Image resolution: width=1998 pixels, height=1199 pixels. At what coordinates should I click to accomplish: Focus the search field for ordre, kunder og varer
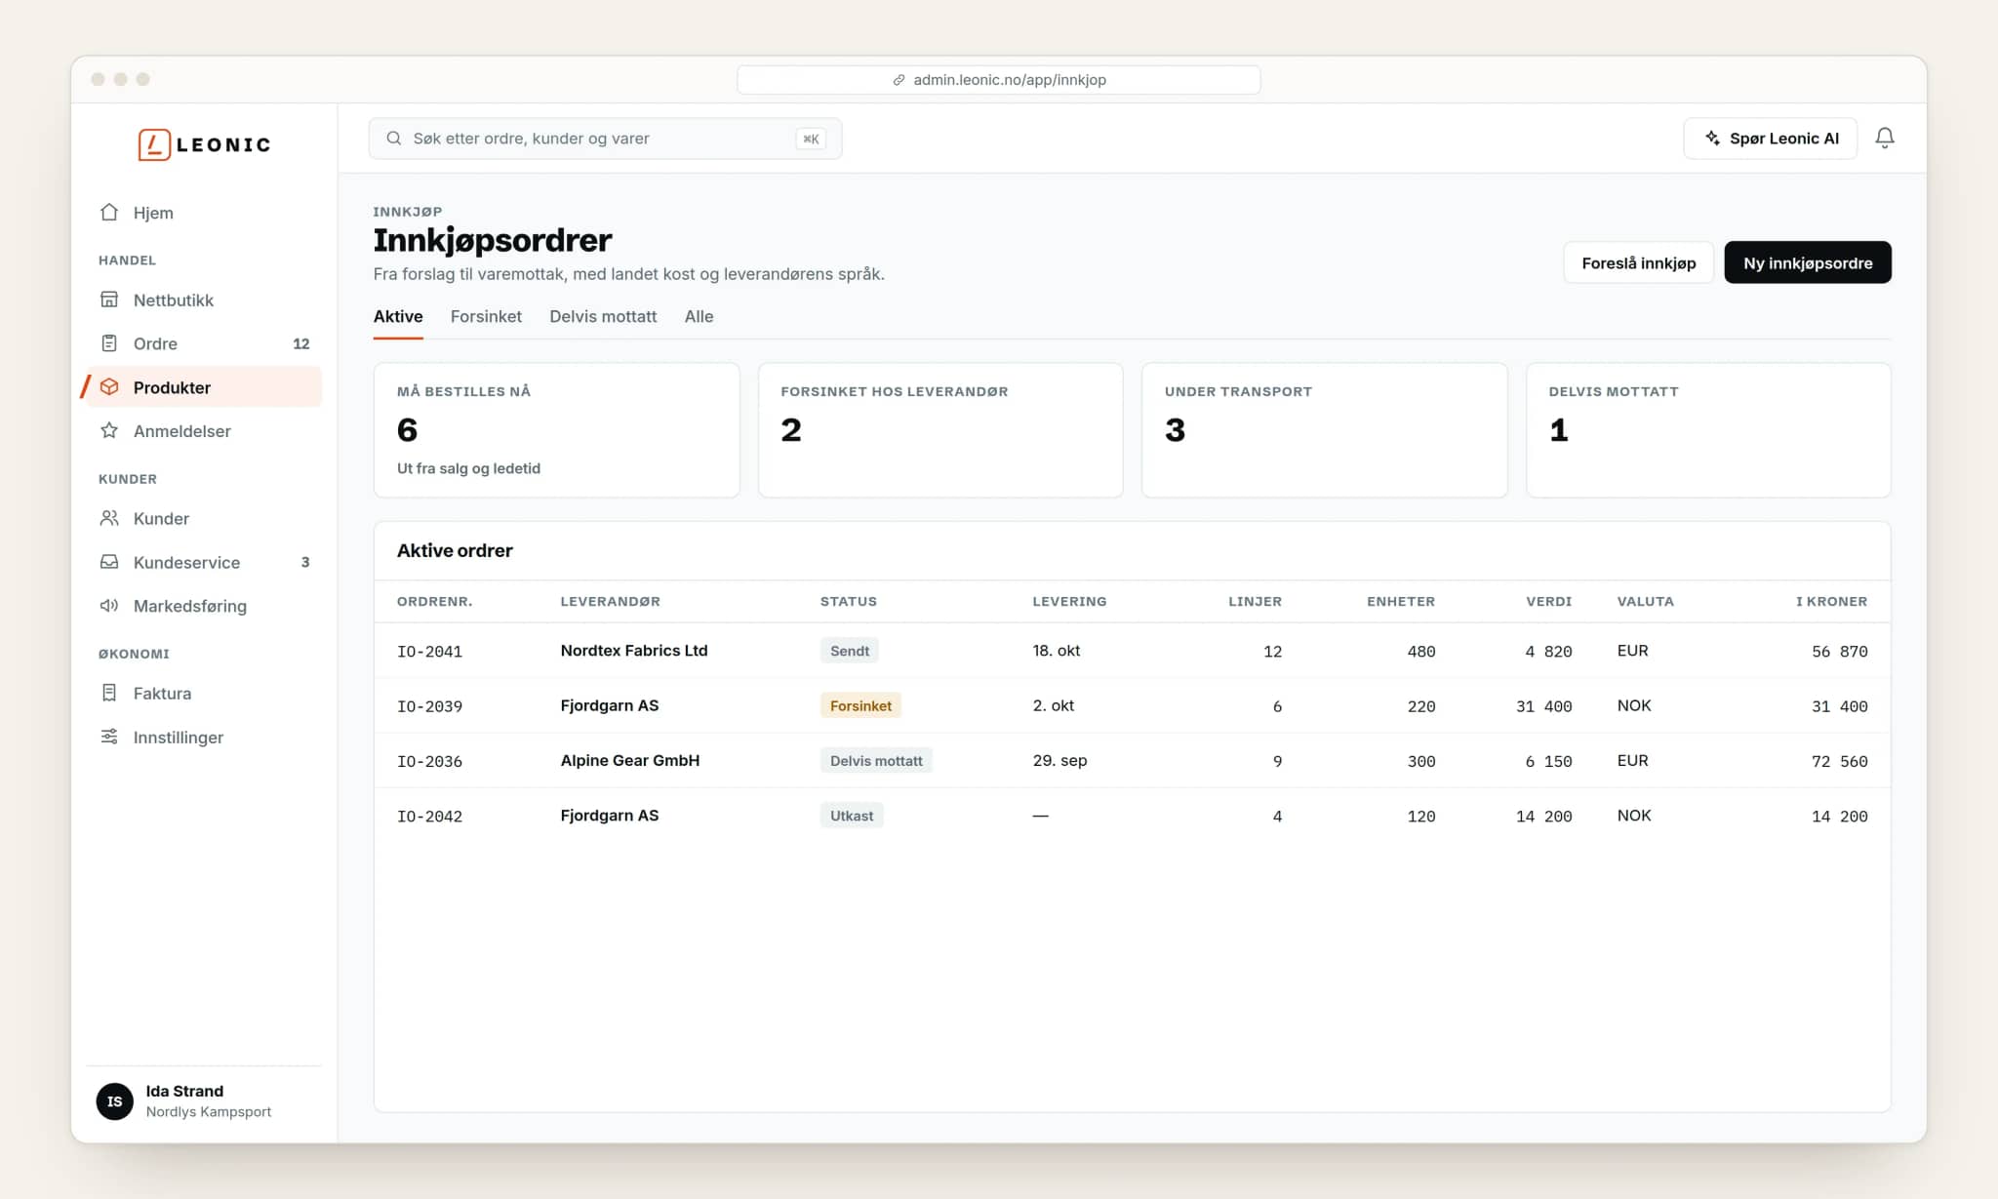click(x=605, y=139)
